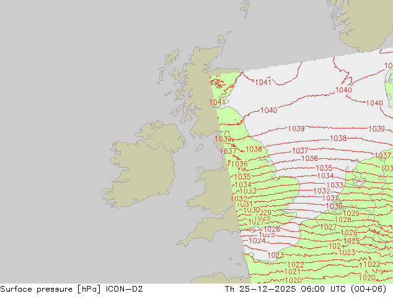Click the 1041 label on Scotland's east coast
The height and width of the screenshot is (304, 393).
coord(217,102)
